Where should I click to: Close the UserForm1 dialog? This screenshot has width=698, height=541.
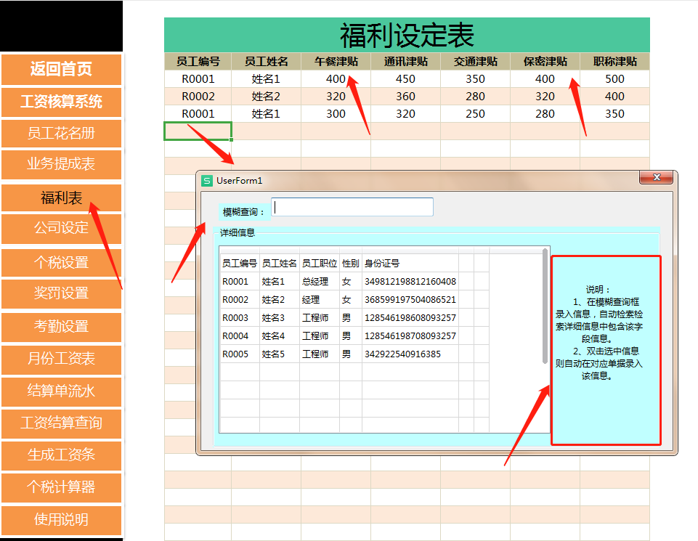coord(656,177)
